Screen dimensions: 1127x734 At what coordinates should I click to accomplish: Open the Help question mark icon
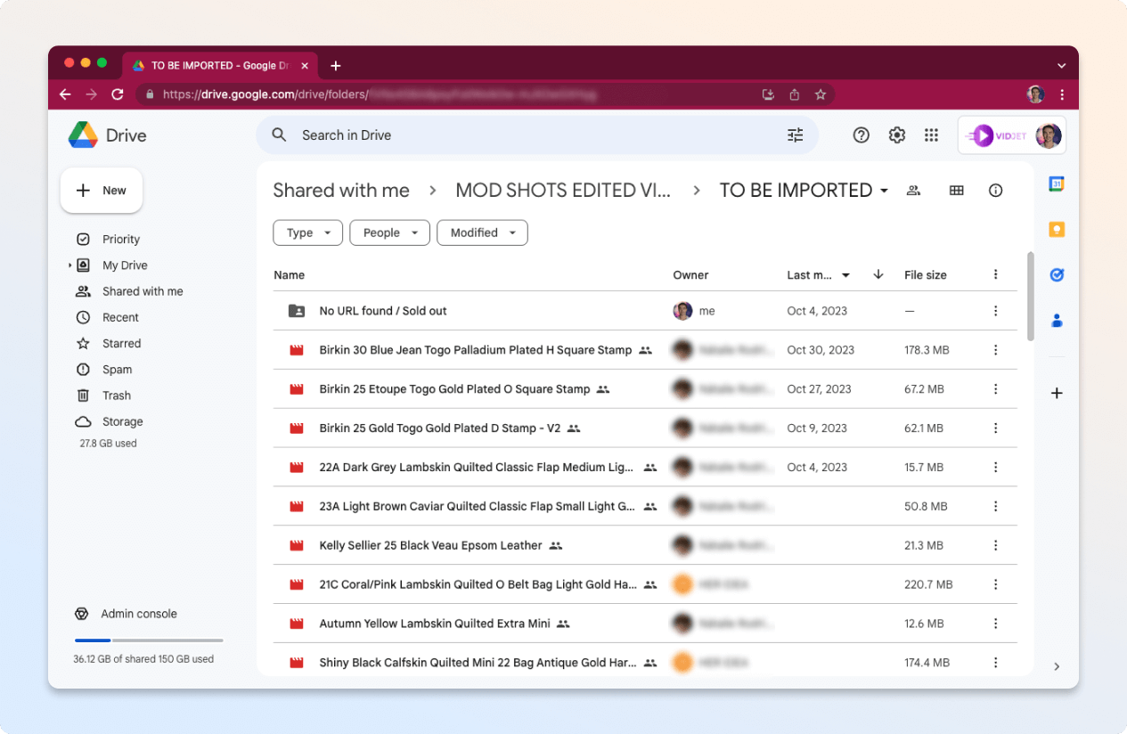861,135
